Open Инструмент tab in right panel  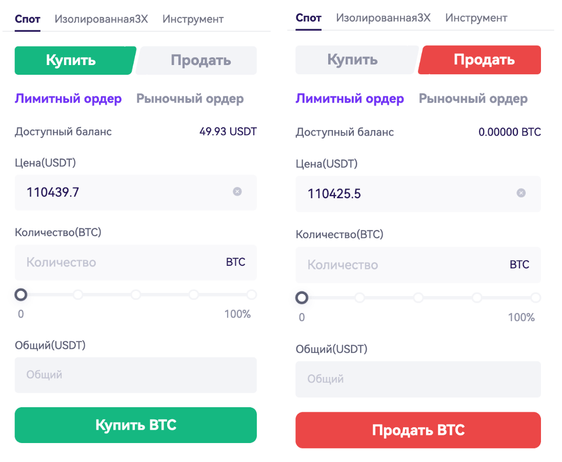pos(476,17)
